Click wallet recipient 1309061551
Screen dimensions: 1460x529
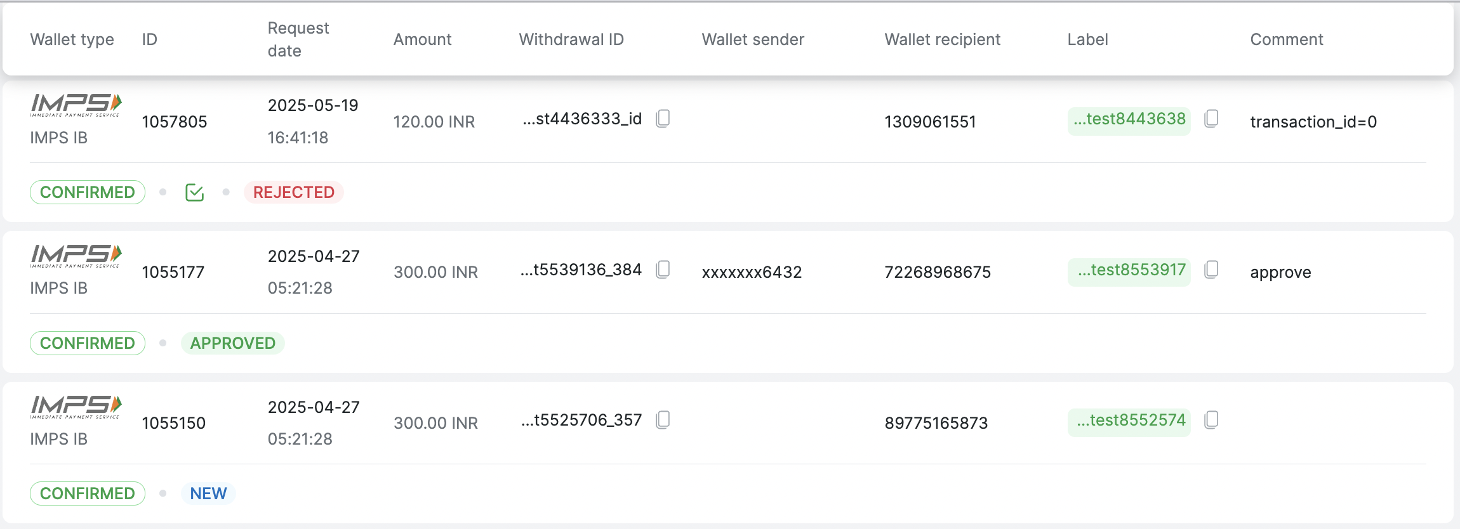[930, 122]
